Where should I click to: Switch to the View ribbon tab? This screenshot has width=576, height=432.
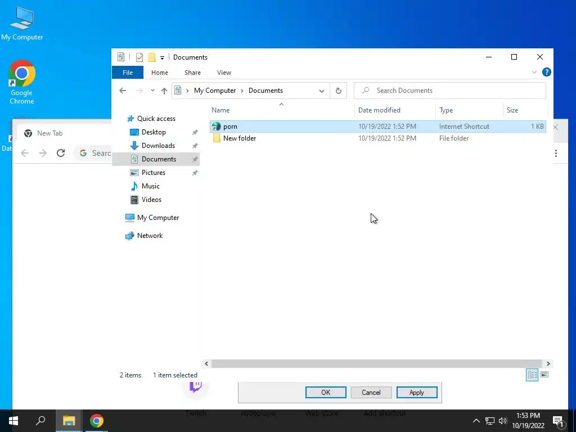pos(224,73)
